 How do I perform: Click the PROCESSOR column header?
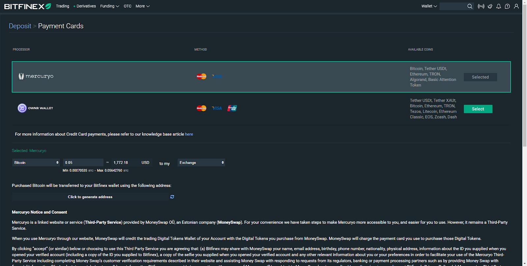pyautogui.click(x=21, y=50)
